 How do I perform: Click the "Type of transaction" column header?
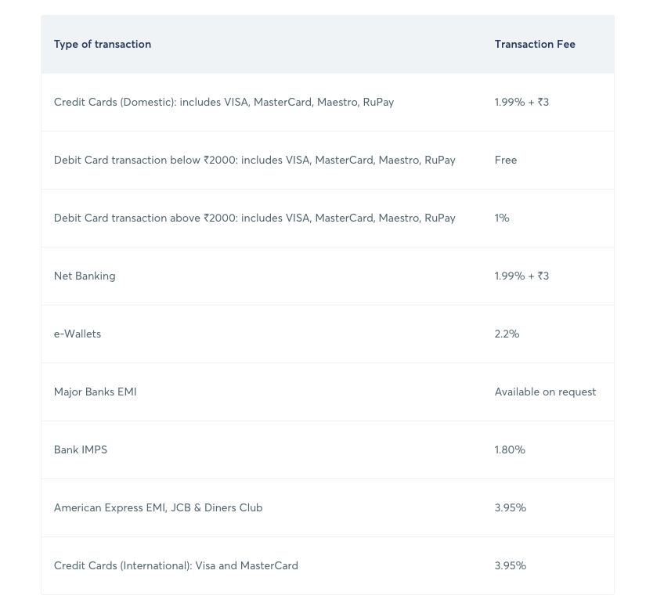point(103,45)
